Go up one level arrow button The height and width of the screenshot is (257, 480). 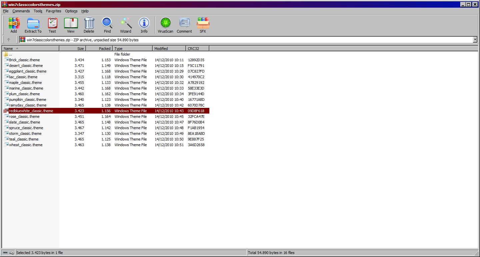pos(9,40)
